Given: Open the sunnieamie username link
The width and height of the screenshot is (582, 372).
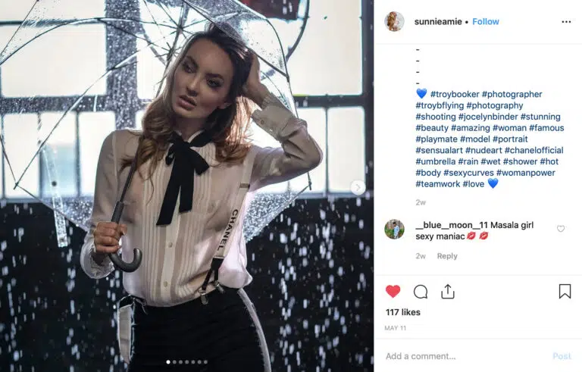Looking at the screenshot, I should point(438,22).
